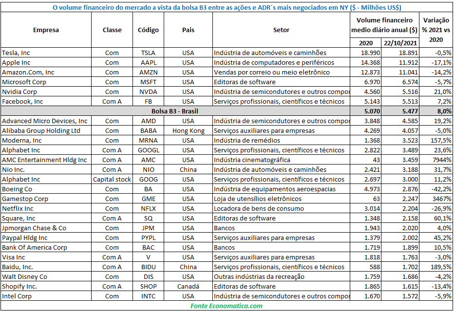
Task: Click the 'Apple Inc' company name
Action: pyautogui.click(x=16, y=63)
